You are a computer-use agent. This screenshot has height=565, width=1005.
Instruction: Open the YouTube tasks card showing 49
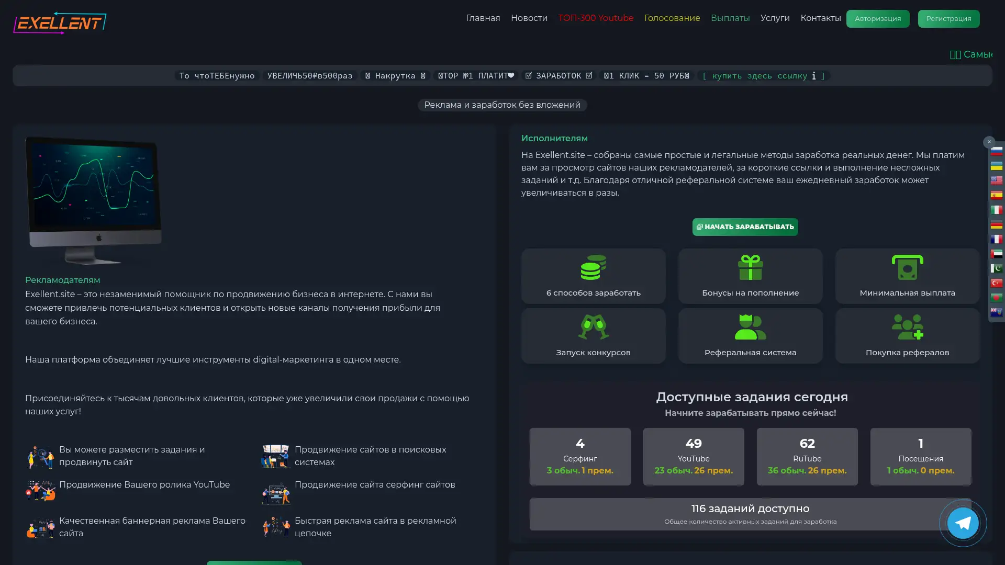pyautogui.click(x=694, y=457)
